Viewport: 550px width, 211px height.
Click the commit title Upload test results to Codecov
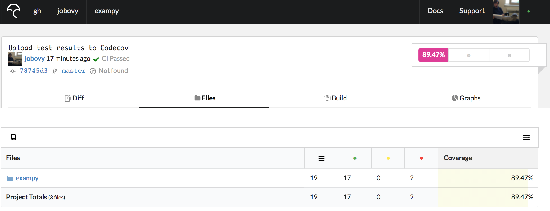point(68,48)
